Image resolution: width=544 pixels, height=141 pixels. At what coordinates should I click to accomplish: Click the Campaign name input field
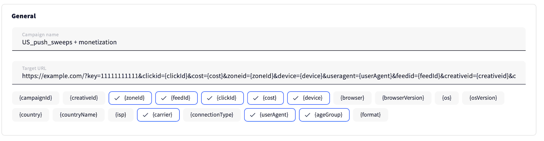point(269,42)
